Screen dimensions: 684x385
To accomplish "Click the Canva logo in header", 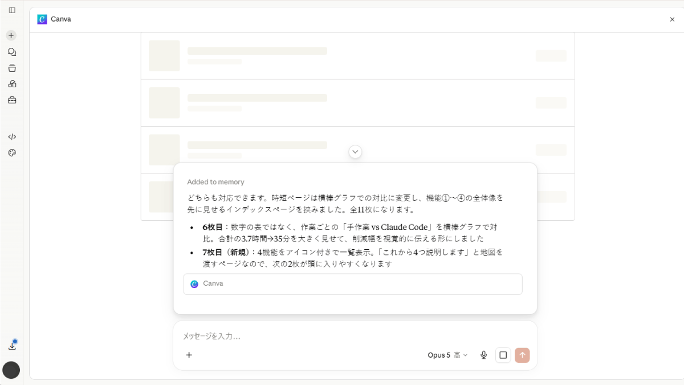I will [x=42, y=19].
